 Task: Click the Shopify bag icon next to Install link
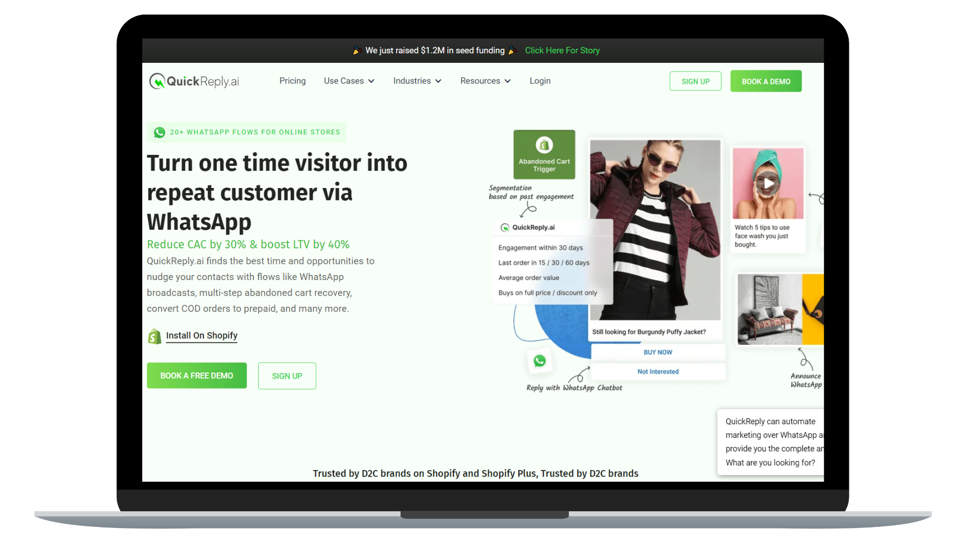(154, 336)
